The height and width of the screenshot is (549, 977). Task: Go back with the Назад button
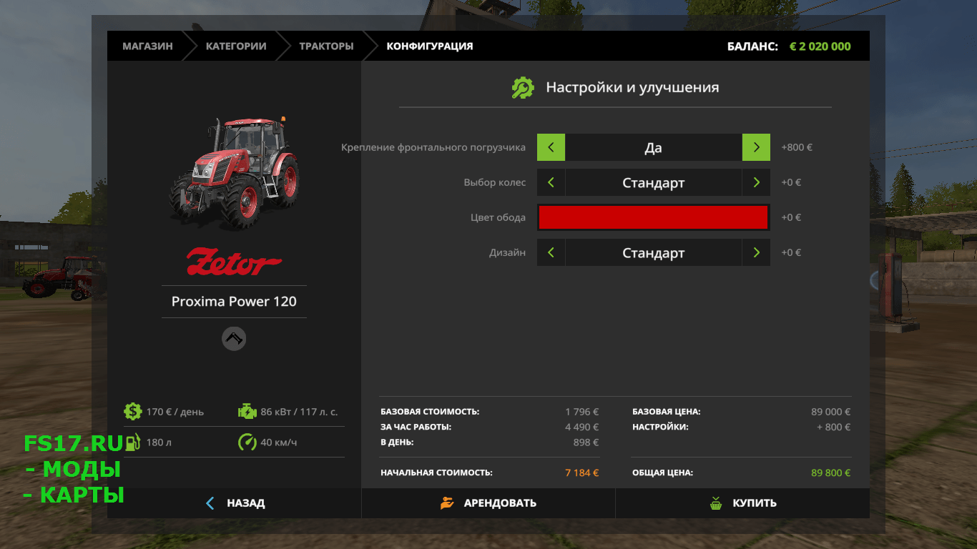click(235, 503)
